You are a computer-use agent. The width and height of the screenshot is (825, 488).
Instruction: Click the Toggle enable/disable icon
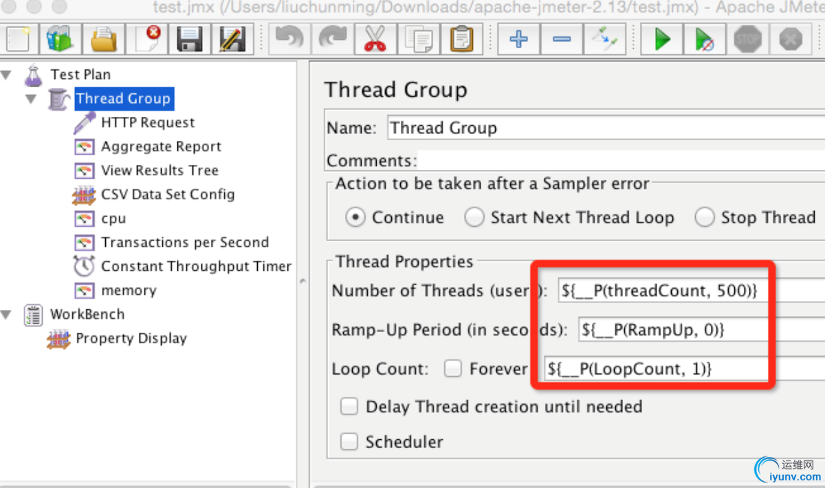[x=605, y=39]
